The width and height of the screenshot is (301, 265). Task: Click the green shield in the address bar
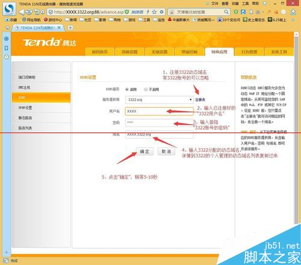tap(126, 12)
